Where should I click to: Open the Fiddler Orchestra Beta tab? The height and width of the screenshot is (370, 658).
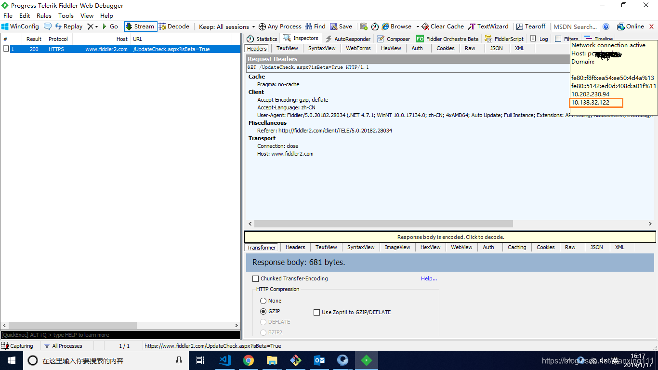(447, 39)
